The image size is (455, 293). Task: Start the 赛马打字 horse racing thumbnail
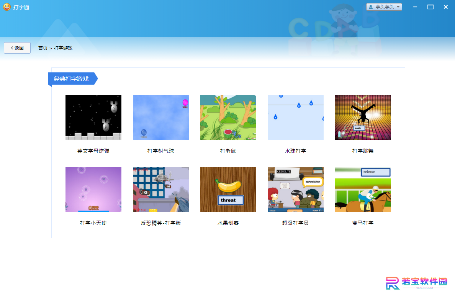(363, 190)
